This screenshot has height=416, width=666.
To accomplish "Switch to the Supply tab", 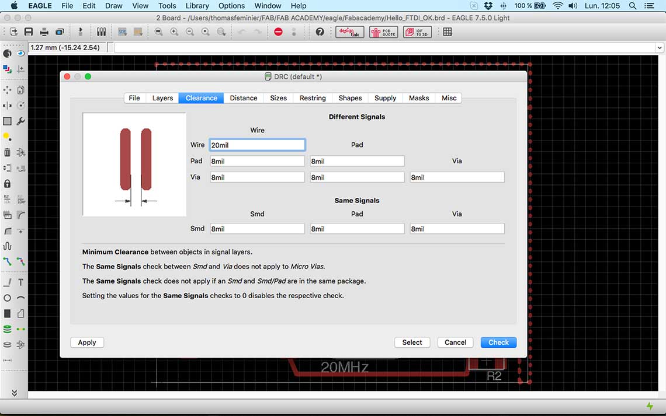I will click(x=385, y=98).
